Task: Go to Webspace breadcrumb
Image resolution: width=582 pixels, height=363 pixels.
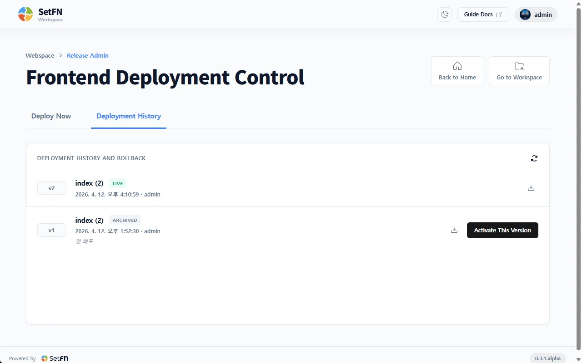Action: 40,55
